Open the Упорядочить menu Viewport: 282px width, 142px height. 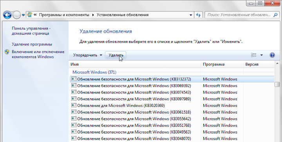[88, 55]
